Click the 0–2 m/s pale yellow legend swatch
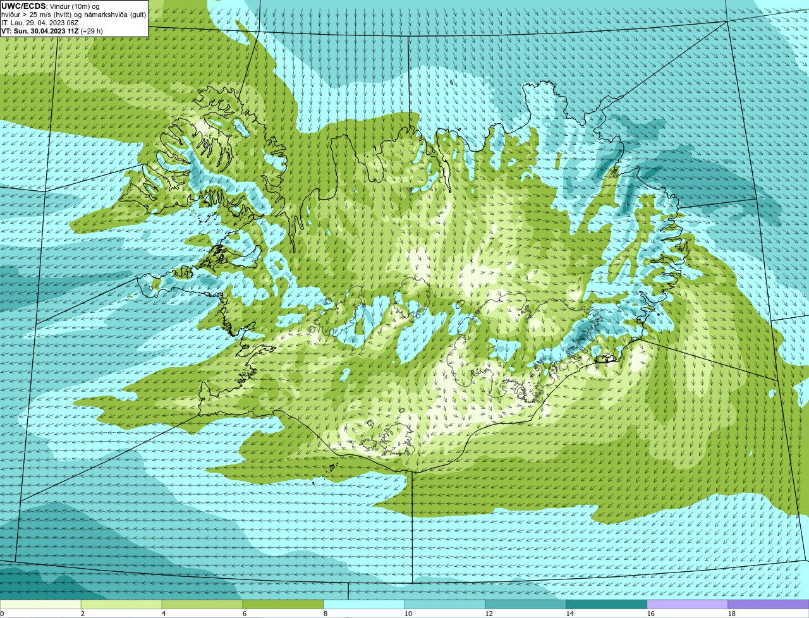This screenshot has height=618, width=809. pos(40,605)
